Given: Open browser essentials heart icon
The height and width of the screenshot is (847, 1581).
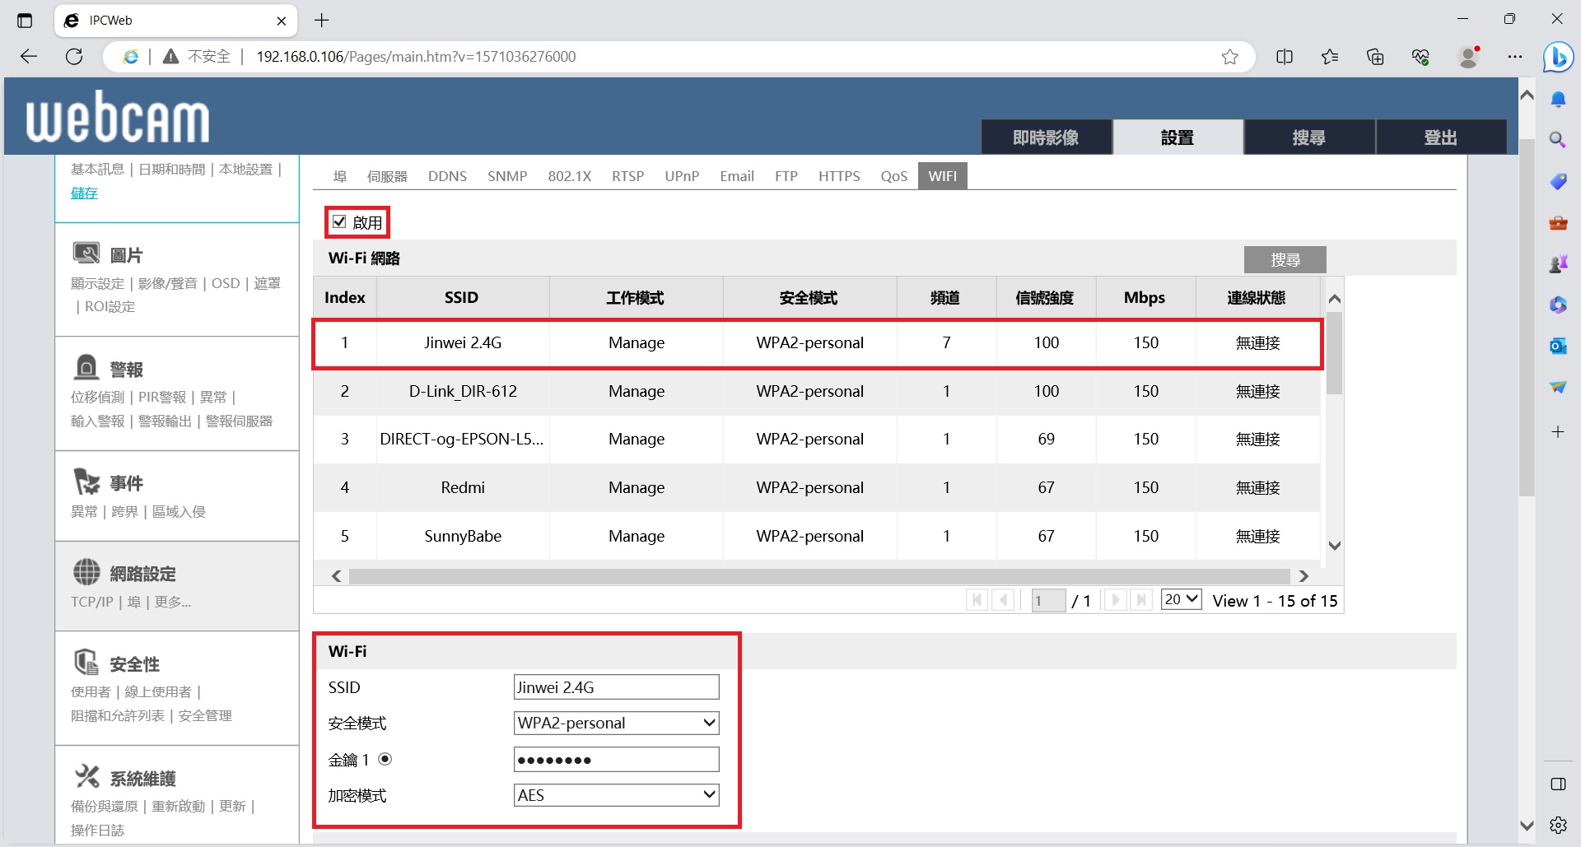Looking at the screenshot, I should (x=1420, y=56).
